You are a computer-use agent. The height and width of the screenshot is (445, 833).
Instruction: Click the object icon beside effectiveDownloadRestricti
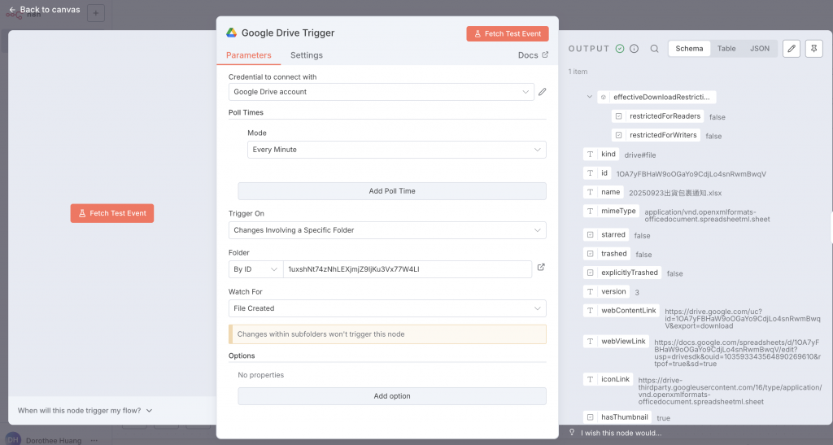[604, 97]
